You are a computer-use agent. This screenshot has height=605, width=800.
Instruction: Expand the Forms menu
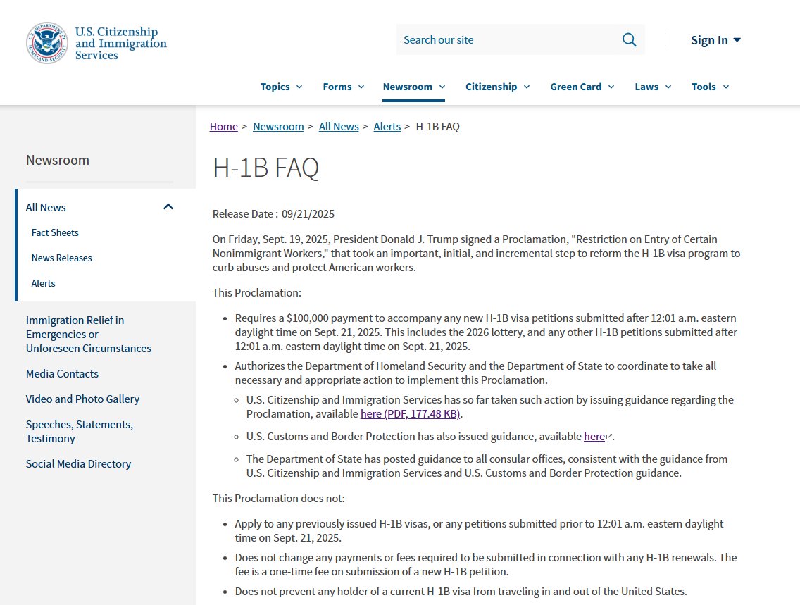click(344, 87)
